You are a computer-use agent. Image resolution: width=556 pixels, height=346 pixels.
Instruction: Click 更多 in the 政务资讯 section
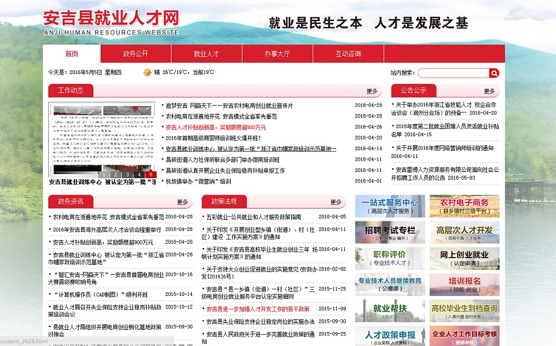point(182,202)
